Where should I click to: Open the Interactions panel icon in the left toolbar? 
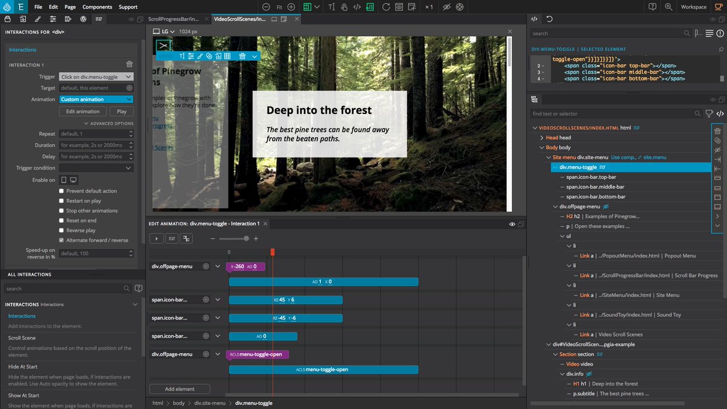click(x=99, y=19)
